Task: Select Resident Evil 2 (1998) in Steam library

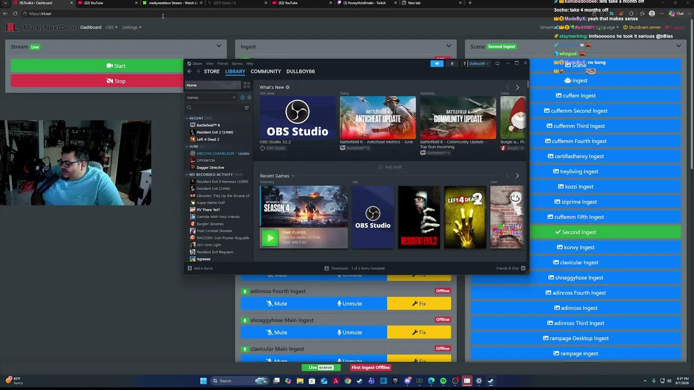Action: (215, 132)
